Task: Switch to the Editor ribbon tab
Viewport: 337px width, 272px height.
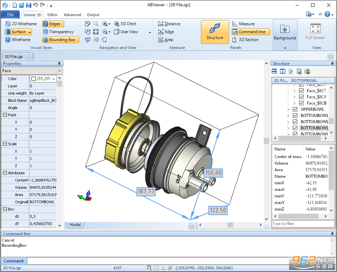Action: (52, 14)
